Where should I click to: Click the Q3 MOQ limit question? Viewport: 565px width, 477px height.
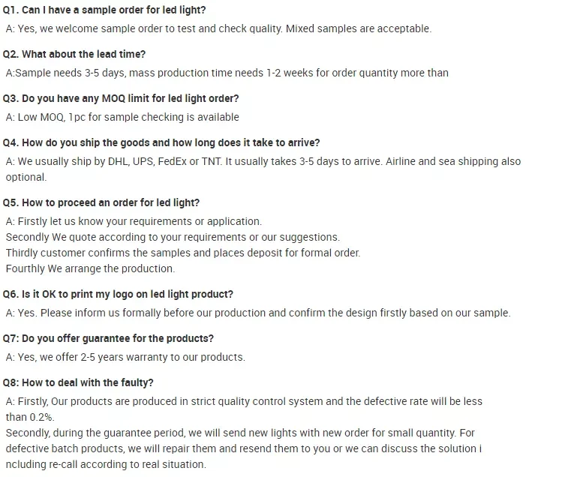(121, 98)
